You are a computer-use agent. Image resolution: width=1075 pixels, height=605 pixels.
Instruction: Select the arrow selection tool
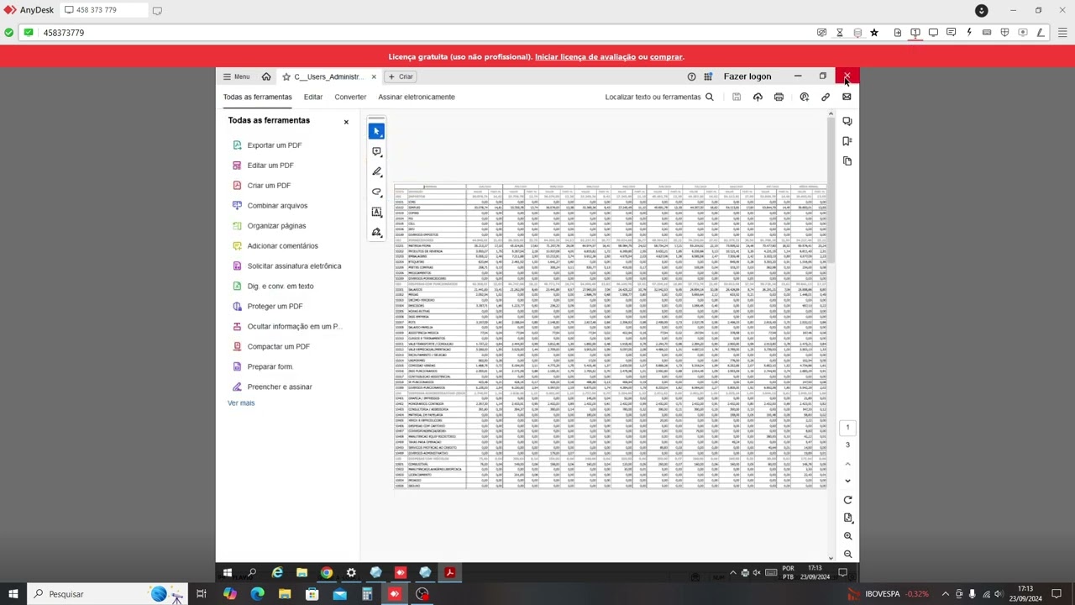coord(376,131)
